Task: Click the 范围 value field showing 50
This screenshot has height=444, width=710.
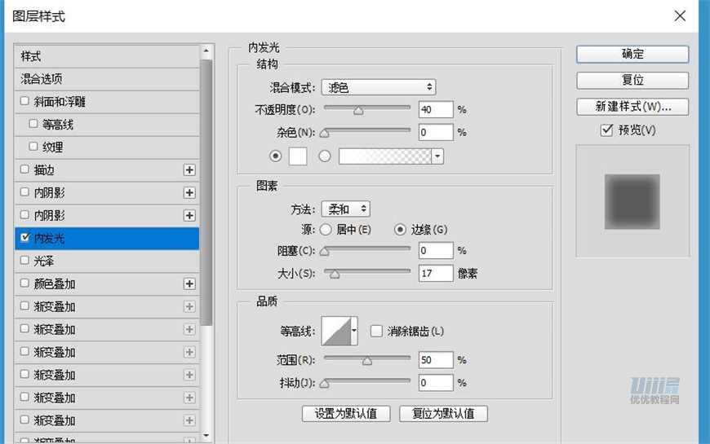Action: [x=436, y=360]
